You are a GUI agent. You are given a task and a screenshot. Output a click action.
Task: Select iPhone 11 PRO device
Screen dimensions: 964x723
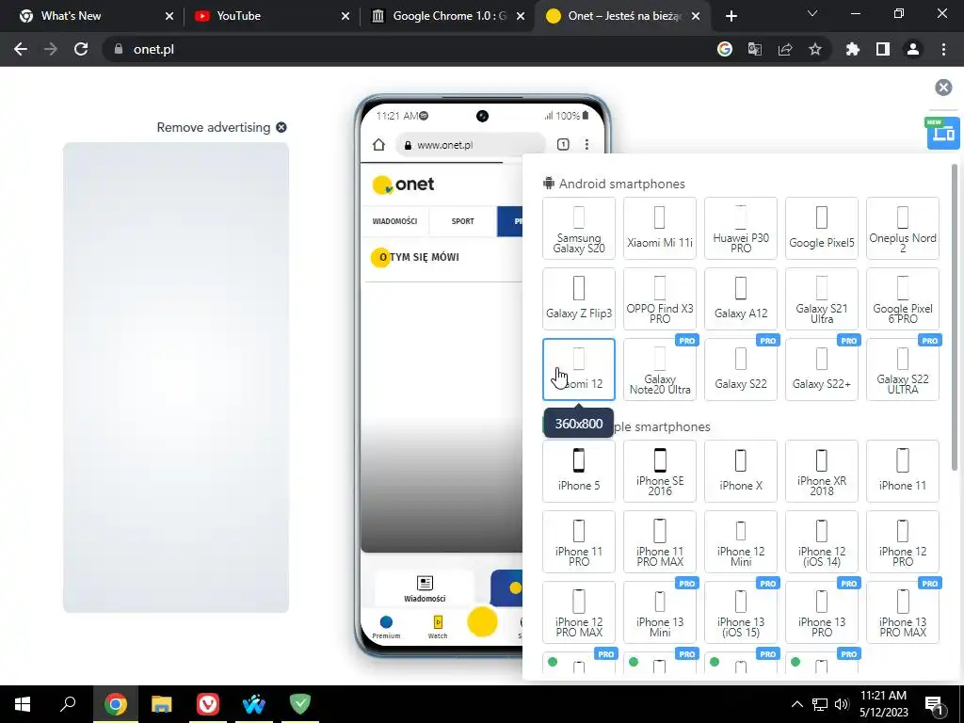(579, 541)
